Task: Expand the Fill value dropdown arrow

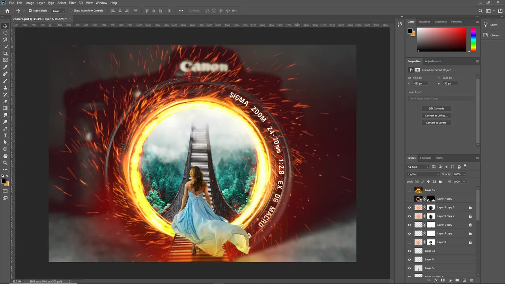Action: [464, 181]
